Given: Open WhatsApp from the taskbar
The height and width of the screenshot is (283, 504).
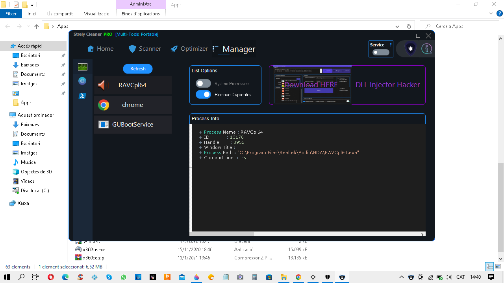Looking at the screenshot, I should coord(124,277).
